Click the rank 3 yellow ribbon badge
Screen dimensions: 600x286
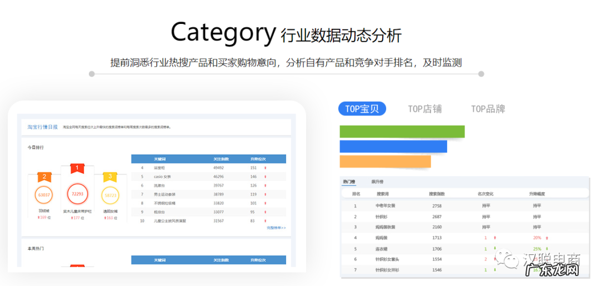pyautogui.click(x=110, y=177)
